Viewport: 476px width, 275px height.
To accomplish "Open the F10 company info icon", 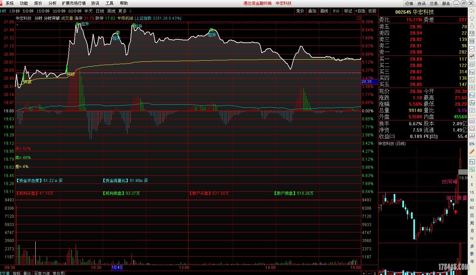I will point(472,72).
